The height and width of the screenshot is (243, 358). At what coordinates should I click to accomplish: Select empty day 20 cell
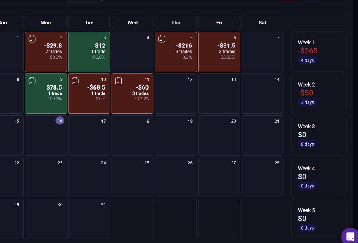point(219,136)
